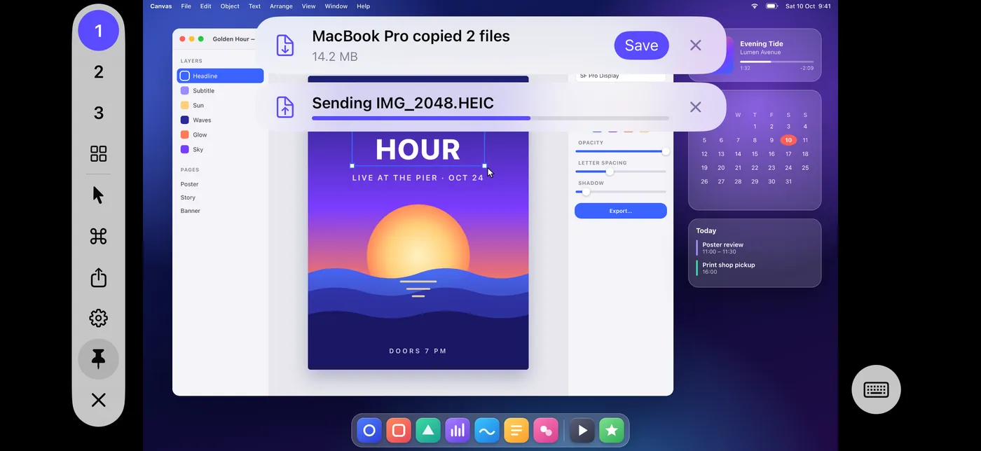Screen dimensions: 981x451
Task: Switch to display 3 in the sidebar
Action: pyautogui.click(x=98, y=113)
